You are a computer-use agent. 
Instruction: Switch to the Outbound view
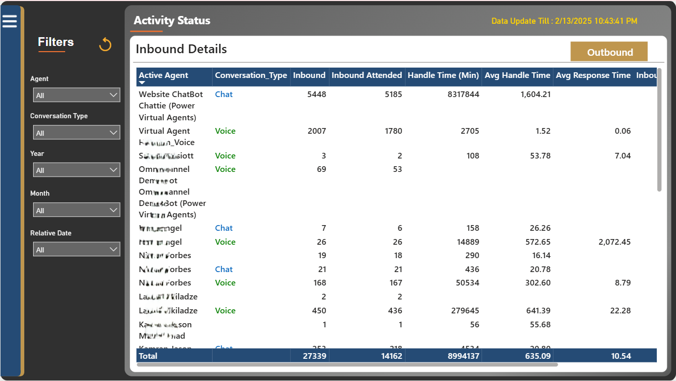click(x=609, y=52)
